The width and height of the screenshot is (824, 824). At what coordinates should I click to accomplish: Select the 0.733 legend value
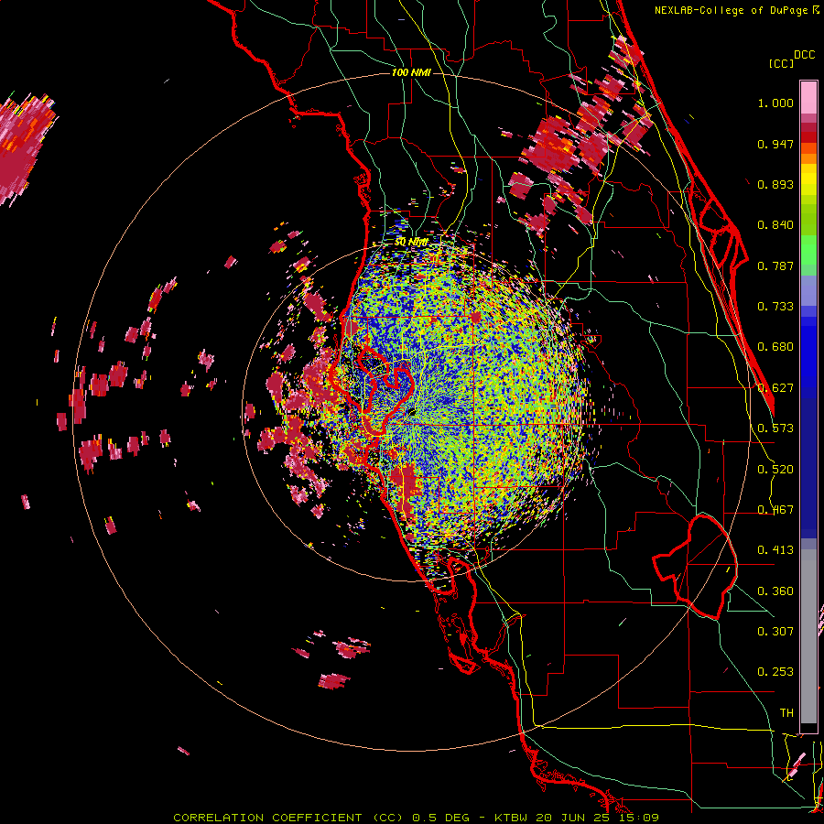click(x=775, y=307)
